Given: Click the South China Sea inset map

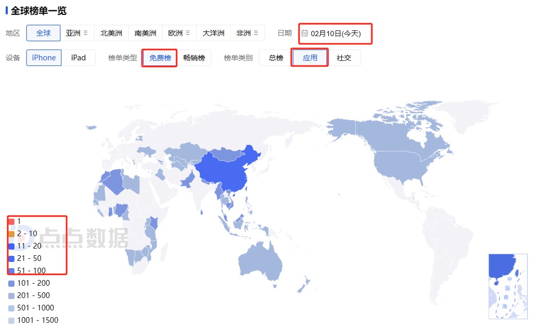Looking at the screenshot, I should [x=508, y=287].
